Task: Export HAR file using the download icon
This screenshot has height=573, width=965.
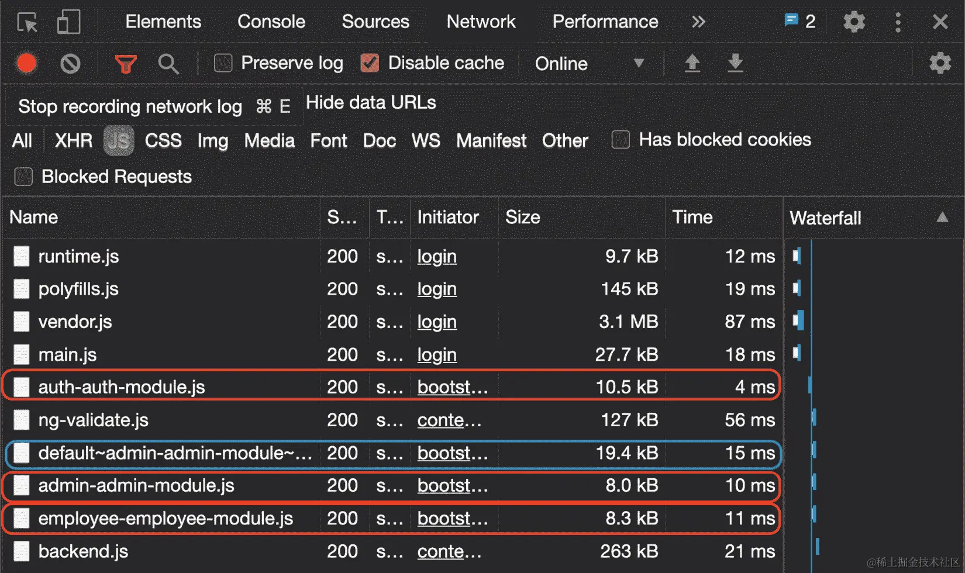Action: coord(736,64)
